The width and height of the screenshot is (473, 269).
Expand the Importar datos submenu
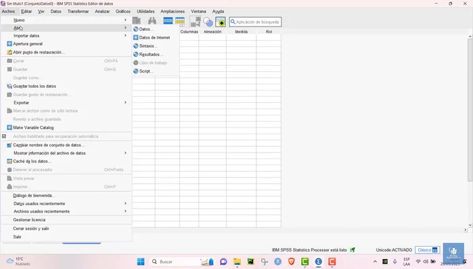[x=125, y=36]
